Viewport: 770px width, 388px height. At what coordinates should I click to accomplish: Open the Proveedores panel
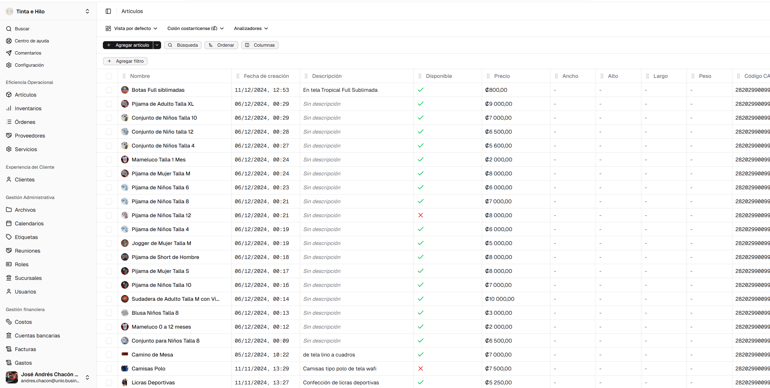tap(30, 135)
